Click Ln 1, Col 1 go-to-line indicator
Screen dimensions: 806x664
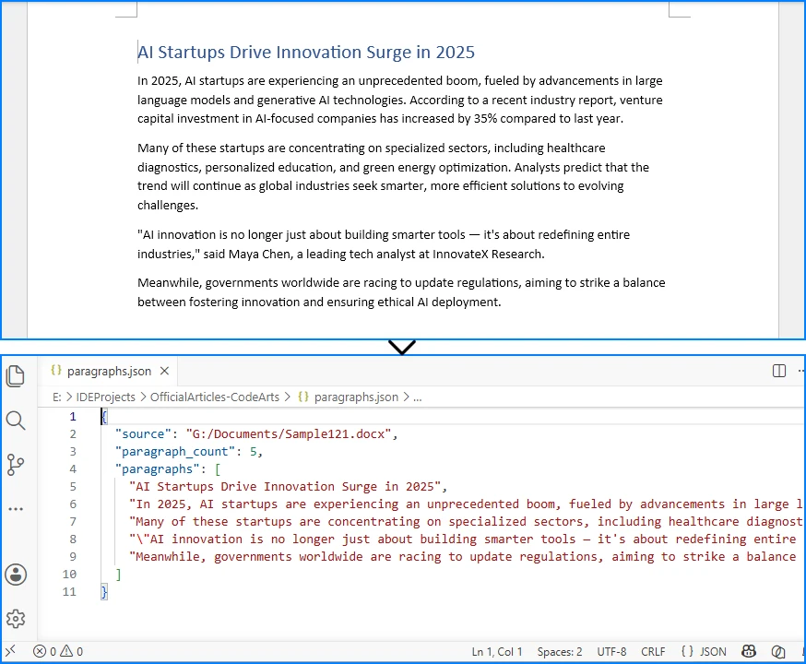(497, 652)
